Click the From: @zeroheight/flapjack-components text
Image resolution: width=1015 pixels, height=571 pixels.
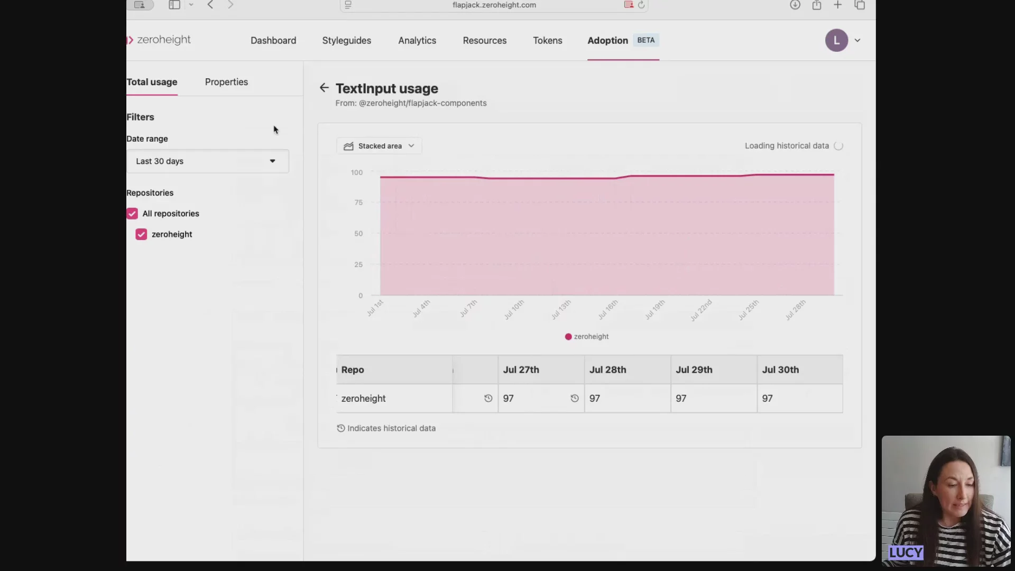coord(411,103)
